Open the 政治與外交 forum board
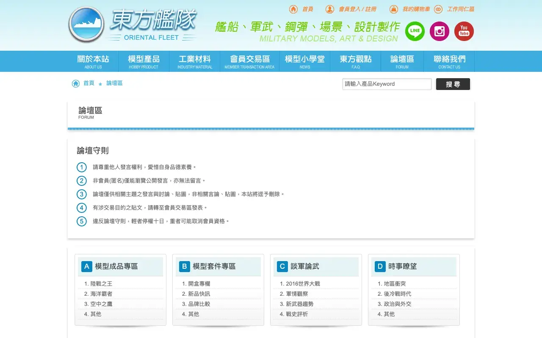 click(398, 304)
